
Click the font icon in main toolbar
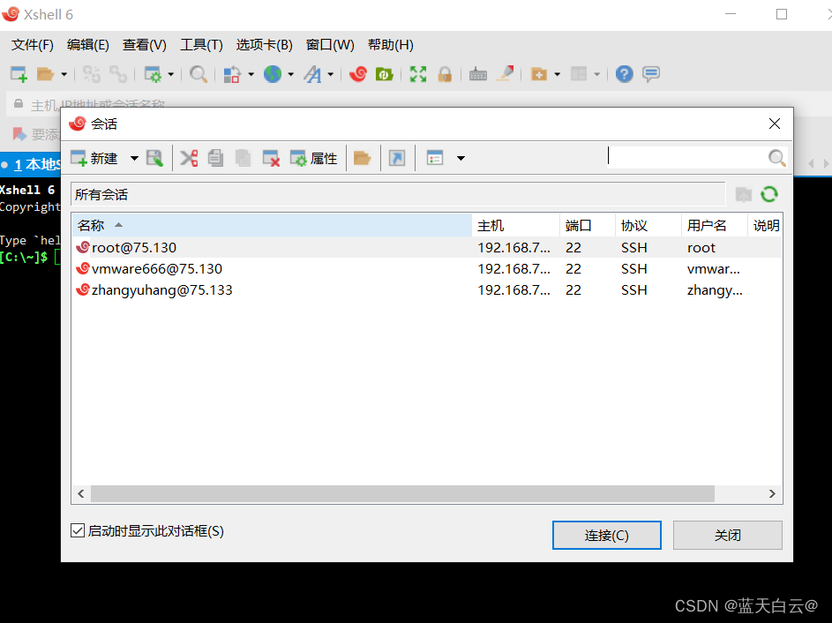click(312, 74)
